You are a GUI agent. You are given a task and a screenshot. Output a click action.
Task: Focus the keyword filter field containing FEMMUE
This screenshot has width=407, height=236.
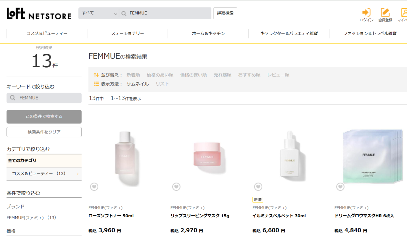[x=44, y=98]
